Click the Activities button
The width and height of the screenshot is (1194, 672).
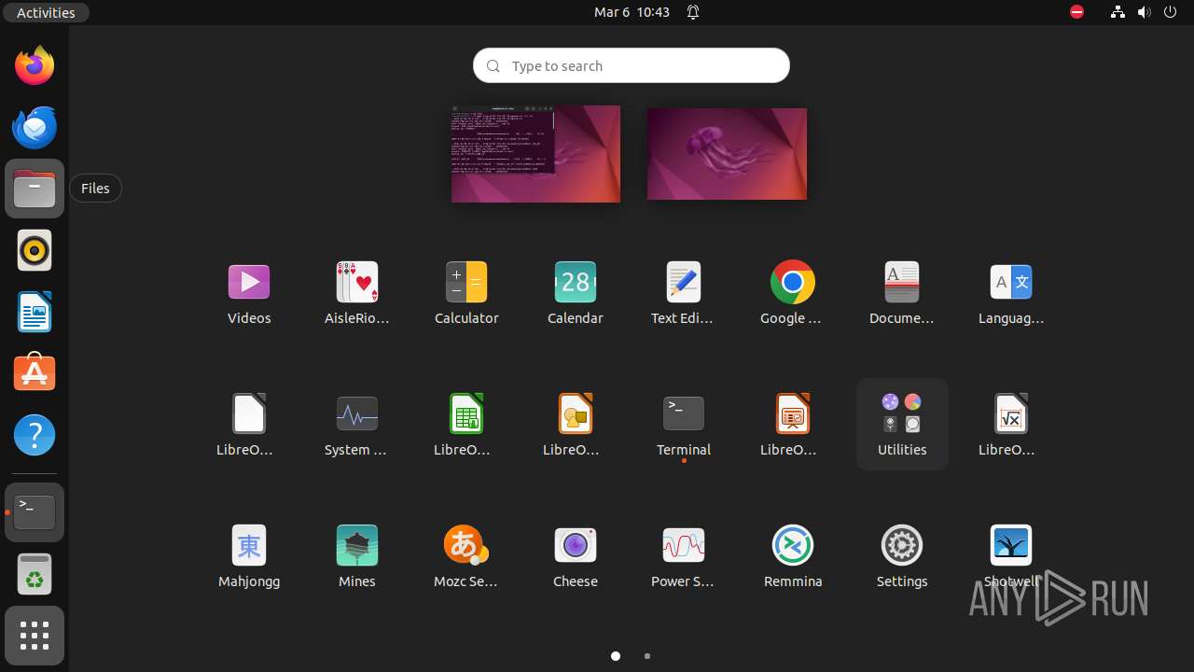(46, 12)
